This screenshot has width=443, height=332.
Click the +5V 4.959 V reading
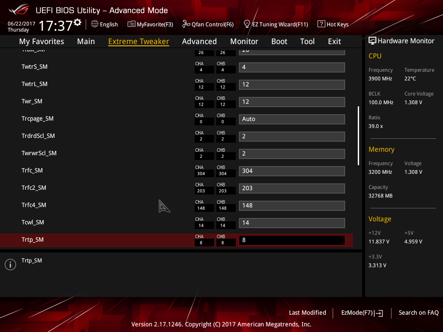[x=413, y=242]
